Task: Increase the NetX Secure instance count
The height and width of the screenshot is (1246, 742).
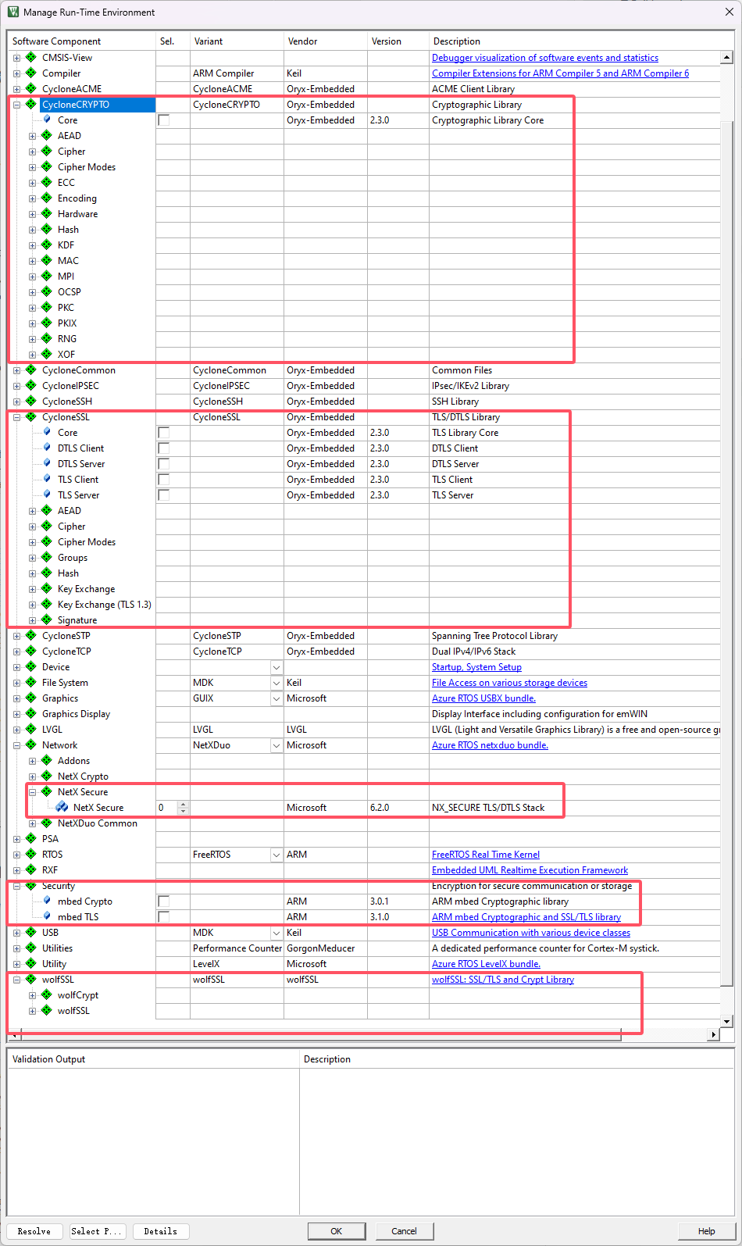Action: click(x=184, y=804)
